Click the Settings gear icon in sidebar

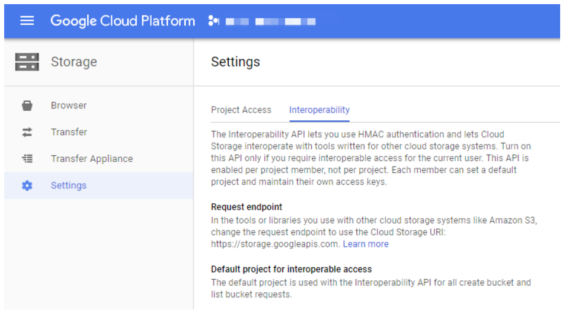(x=27, y=185)
